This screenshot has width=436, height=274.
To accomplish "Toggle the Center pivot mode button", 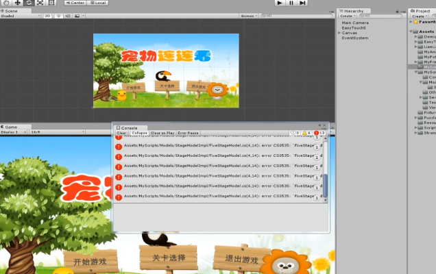I will 75,3.
